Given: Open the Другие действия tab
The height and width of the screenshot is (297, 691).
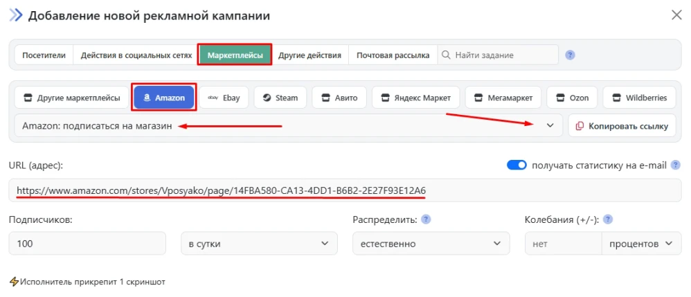Looking at the screenshot, I should click(x=309, y=55).
